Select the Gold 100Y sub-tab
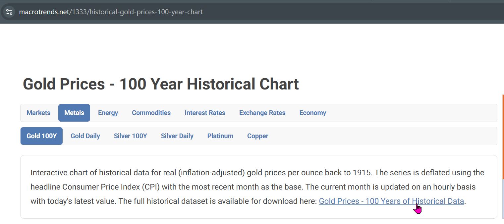 [41, 136]
